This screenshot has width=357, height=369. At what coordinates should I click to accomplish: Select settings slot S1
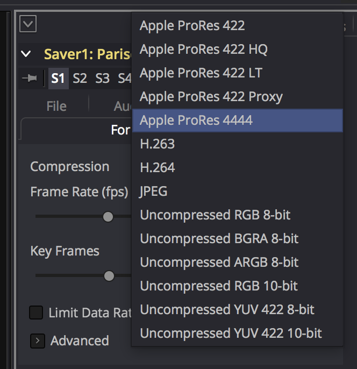(x=58, y=79)
